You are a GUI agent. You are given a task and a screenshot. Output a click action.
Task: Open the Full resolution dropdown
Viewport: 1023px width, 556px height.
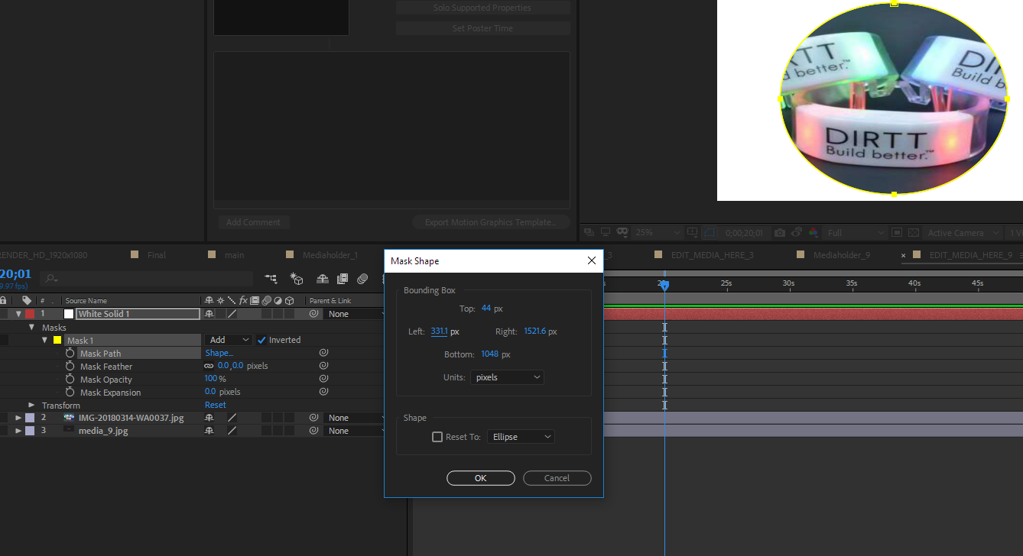click(856, 233)
